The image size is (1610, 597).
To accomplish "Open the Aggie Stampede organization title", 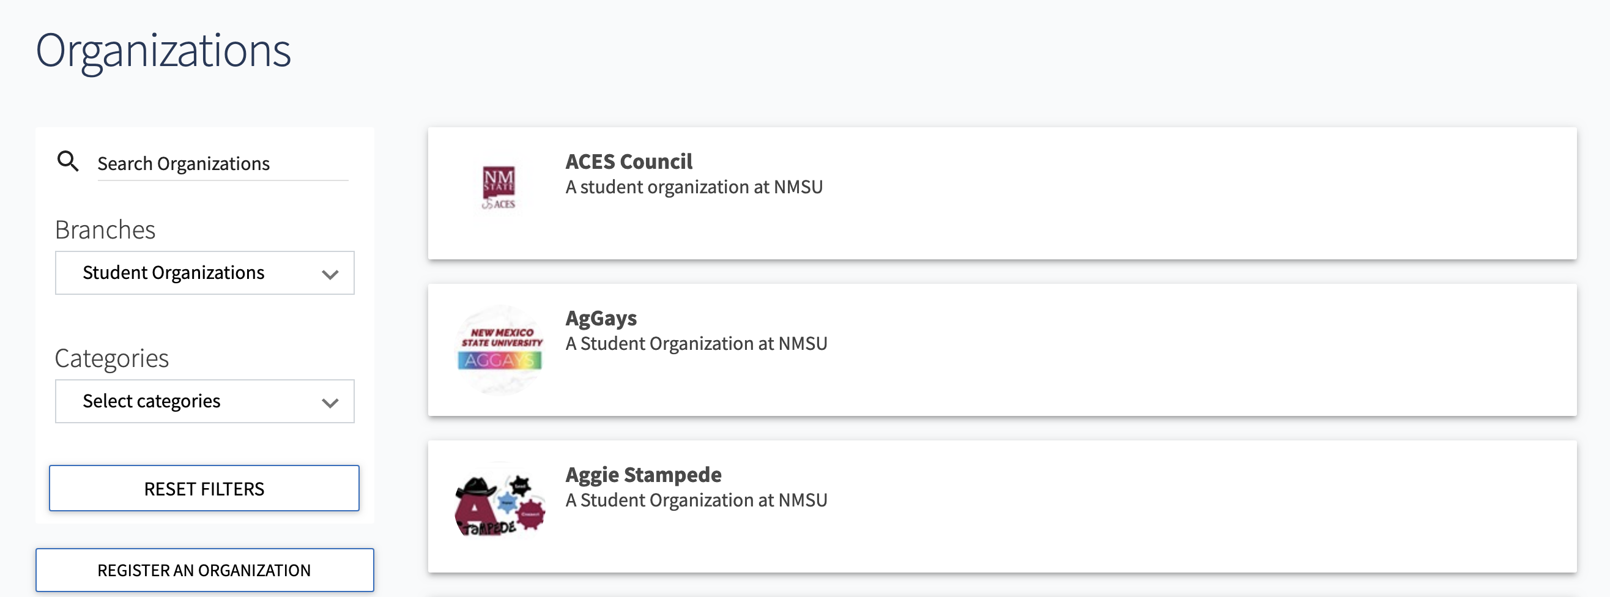I will (x=642, y=475).
